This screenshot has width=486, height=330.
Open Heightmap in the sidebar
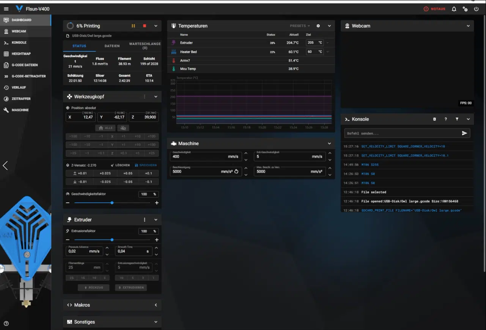(21, 54)
